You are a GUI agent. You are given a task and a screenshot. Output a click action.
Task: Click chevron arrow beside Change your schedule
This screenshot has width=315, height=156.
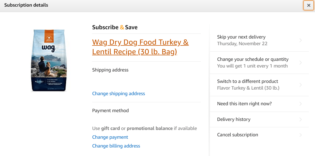[301, 63]
